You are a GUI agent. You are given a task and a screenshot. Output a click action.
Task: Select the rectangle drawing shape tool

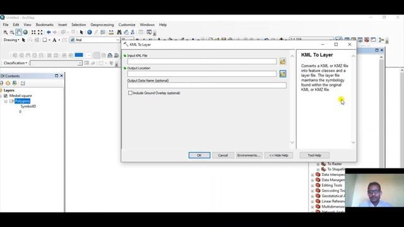click(x=45, y=40)
